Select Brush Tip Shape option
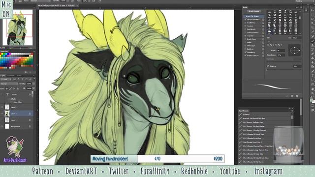This screenshot has width=315, height=177. [x=254, y=16]
